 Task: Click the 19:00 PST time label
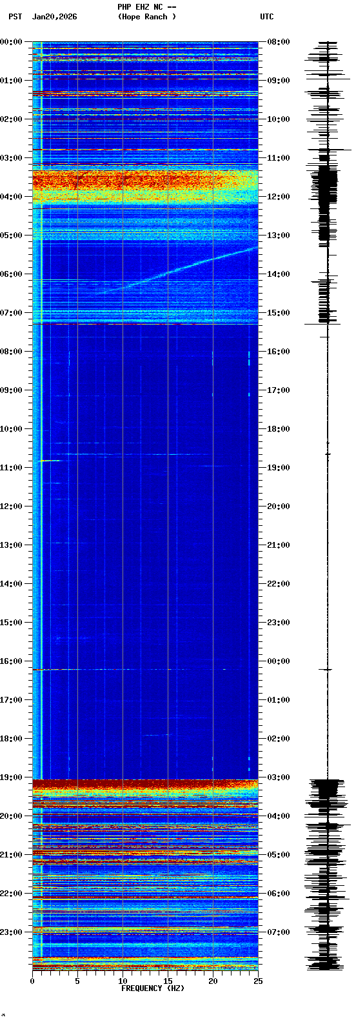pos(11,777)
